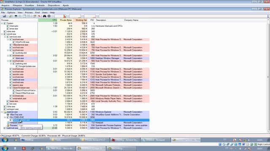This screenshot has height=151, width=270.
Task: Click the VBoxTray.exe icon in process tree
Action: click(8, 115)
